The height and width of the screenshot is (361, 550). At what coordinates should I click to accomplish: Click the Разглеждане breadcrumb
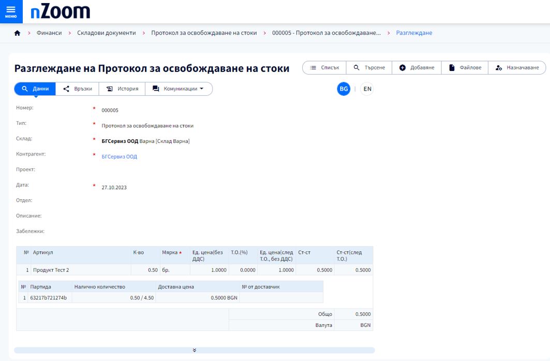point(414,33)
